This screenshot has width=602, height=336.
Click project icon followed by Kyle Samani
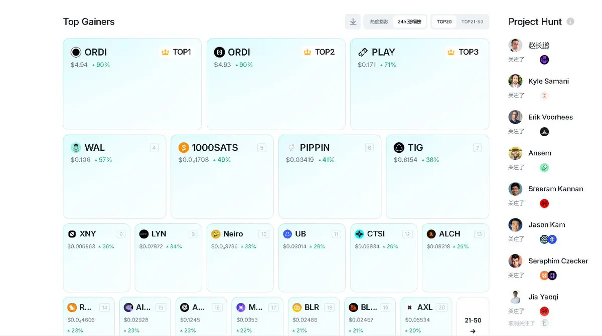tap(544, 96)
